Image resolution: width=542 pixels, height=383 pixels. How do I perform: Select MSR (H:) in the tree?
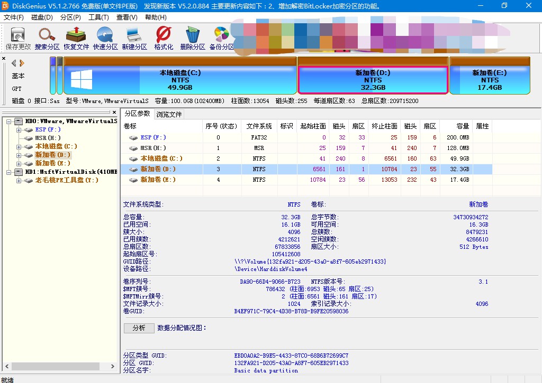pos(48,138)
